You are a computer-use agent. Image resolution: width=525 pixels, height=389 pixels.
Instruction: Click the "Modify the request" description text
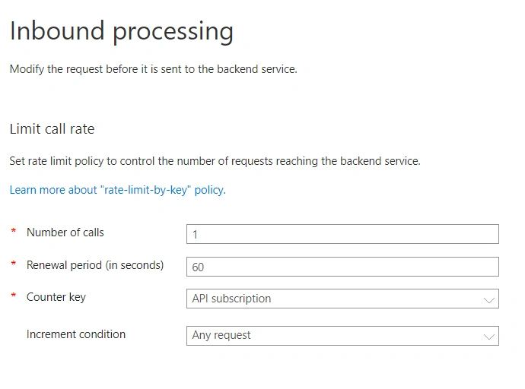pos(154,69)
